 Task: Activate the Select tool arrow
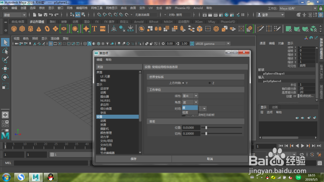tap(5, 42)
